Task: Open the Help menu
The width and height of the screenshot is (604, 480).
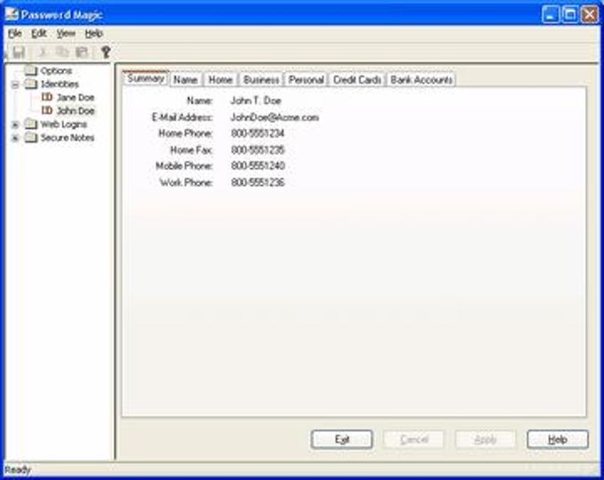Action: [93, 34]
